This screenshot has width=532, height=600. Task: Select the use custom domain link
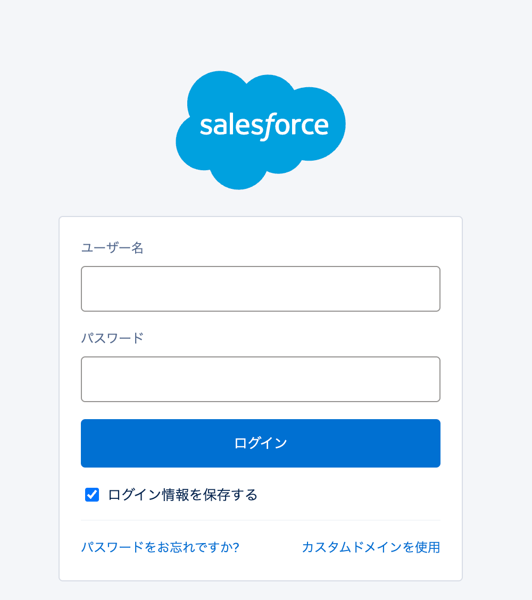tap(371, 547)
